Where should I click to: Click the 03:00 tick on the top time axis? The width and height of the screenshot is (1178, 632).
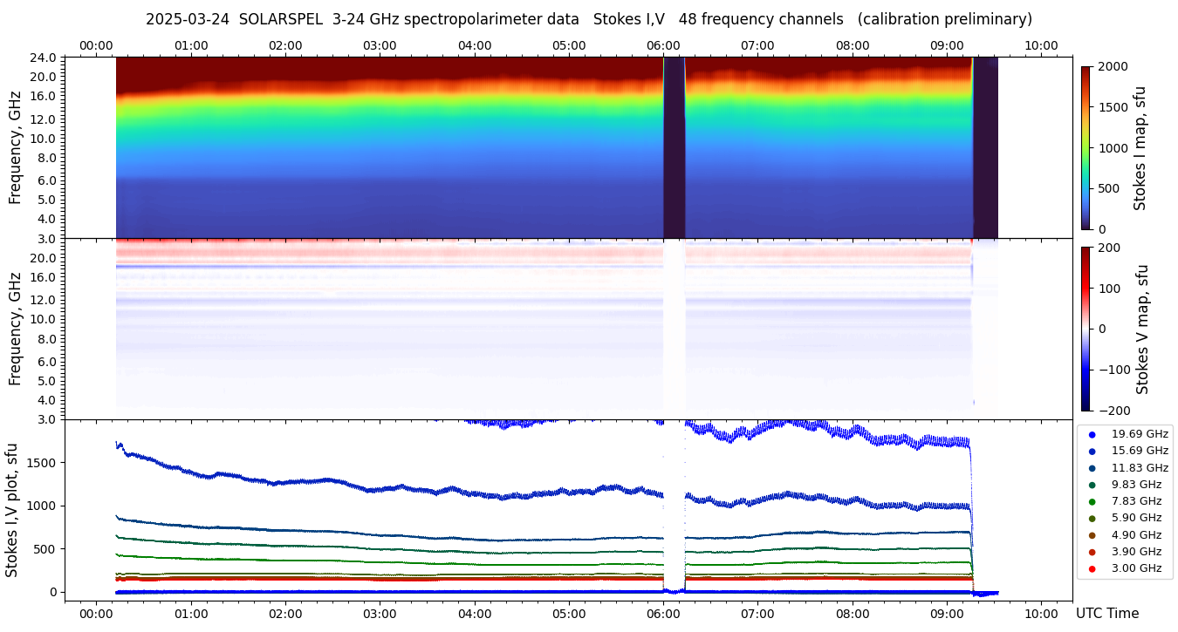380,45
